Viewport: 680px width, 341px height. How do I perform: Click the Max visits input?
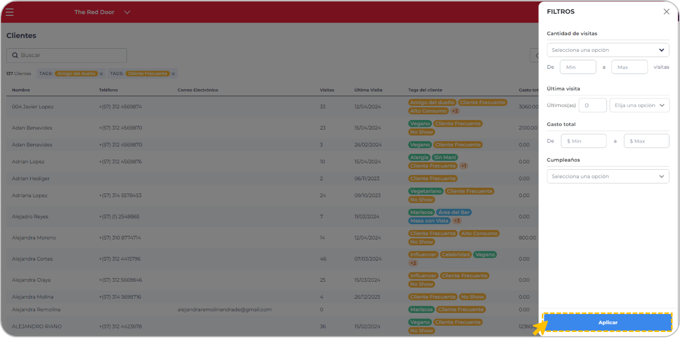coord(629,67)
